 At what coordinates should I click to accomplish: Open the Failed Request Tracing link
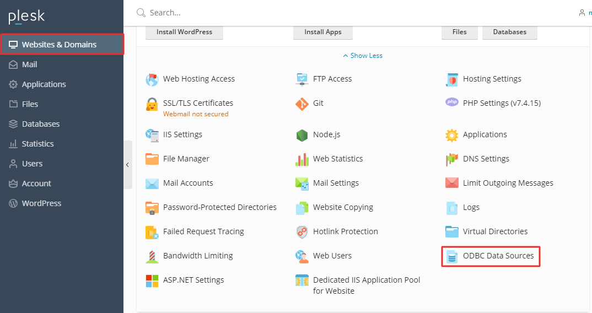click(203, 231)
